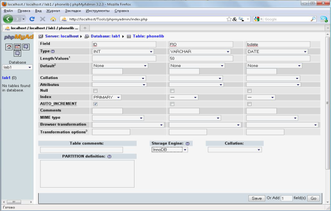Click the sidebar horizontal scrollbar
Viewport: 331px width, 211px height.
pos(14,202)
